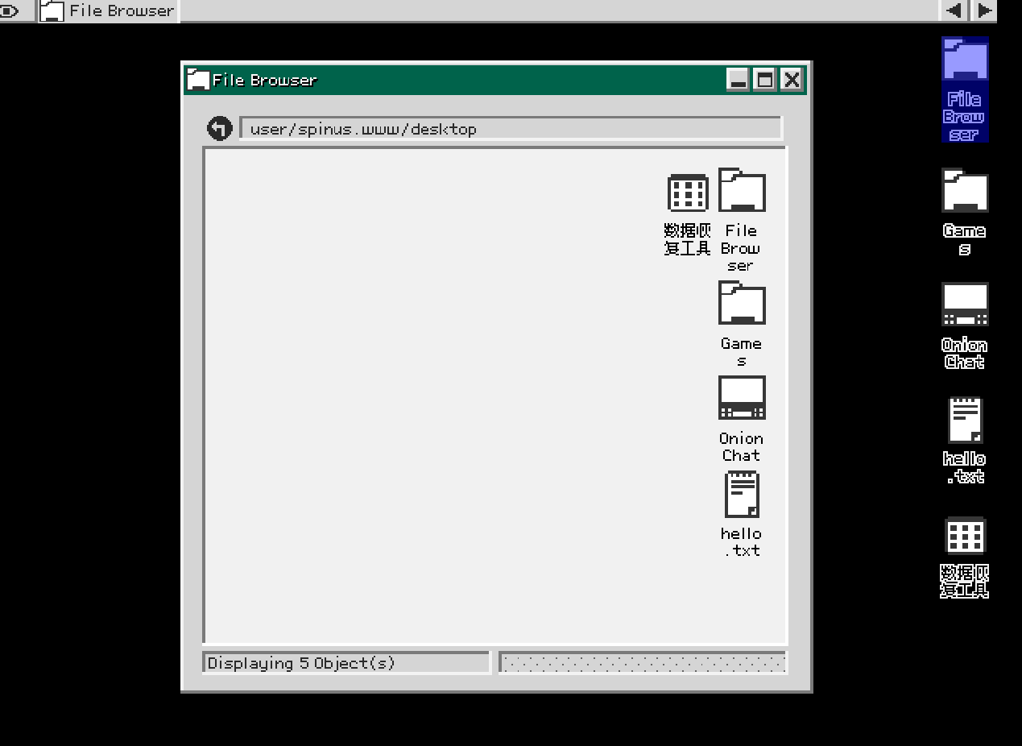
Task: Select hello.txt file inside the File Browser window
Action: point(742,494)
